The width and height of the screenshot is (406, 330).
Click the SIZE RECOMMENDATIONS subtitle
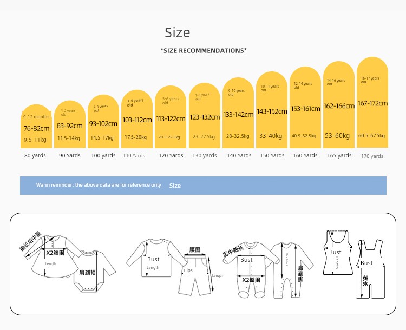pyautogui.click(x=204, y=50)
